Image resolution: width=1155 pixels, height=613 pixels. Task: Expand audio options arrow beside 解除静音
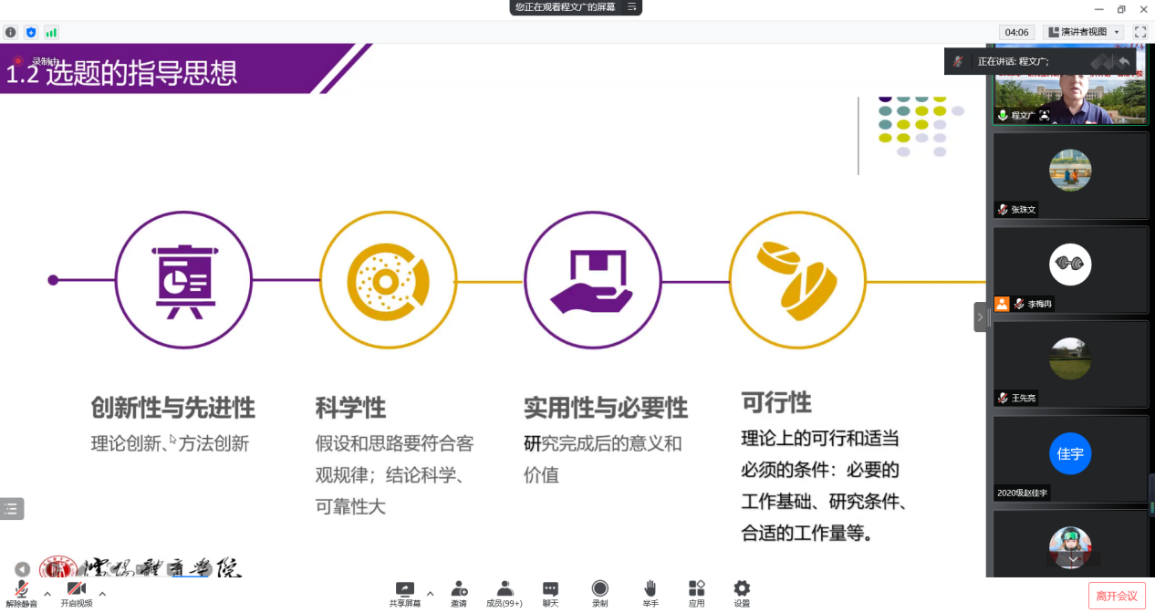pyautogui.click(x=47, y=593)
